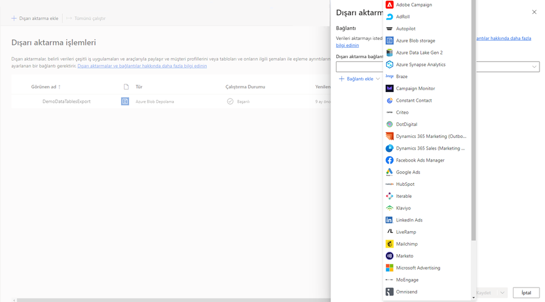Click the Constant Contact icon
This screenshot has height=302, width=545.
[x=389, y=100]
